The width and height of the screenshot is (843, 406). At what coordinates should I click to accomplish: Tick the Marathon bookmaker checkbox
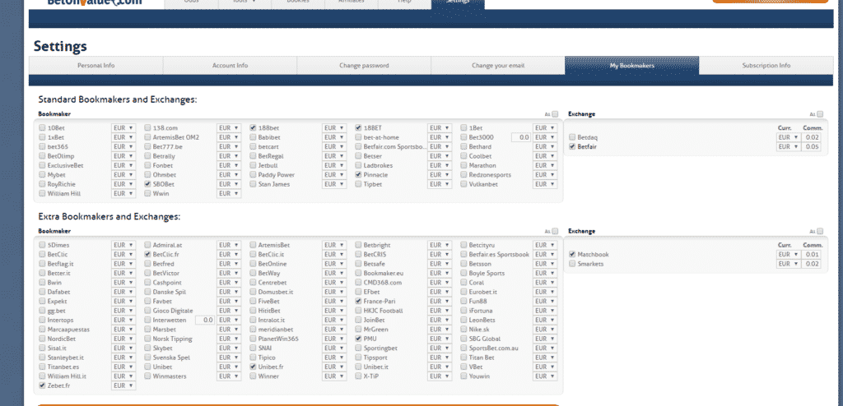(x=463, y=165)
